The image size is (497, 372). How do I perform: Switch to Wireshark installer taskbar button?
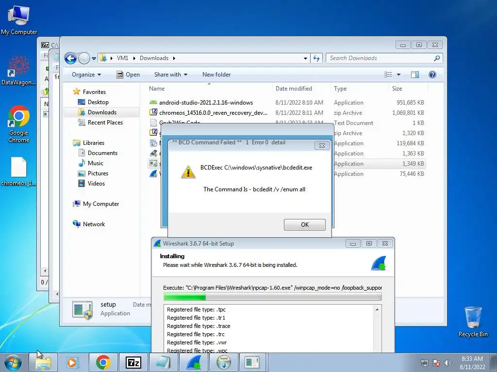(x=194, y=362)
